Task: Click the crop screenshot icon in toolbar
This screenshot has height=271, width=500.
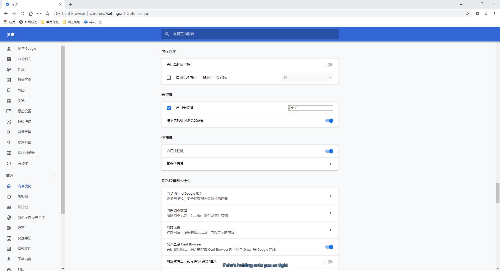Action: tap(477, 14)
